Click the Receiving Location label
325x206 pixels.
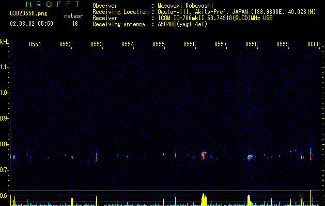[120, 12]
